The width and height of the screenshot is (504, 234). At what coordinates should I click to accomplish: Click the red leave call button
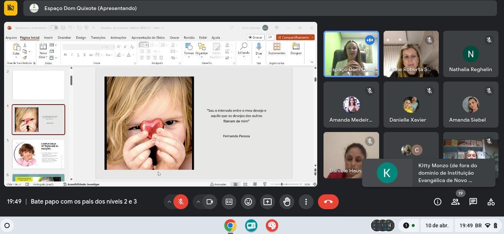tap(328, 202)
